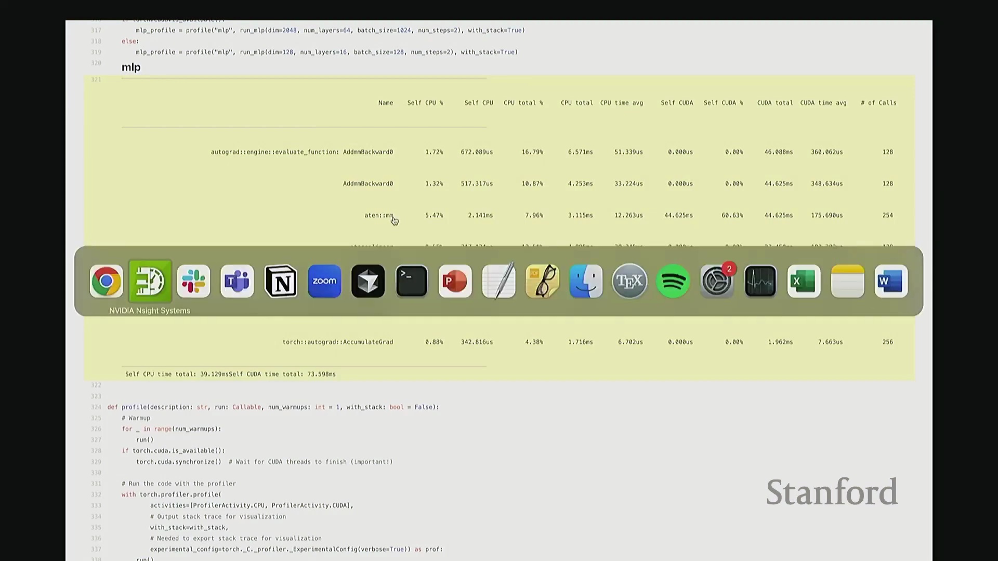Switch to Spotify app

(x=673, y=282)
